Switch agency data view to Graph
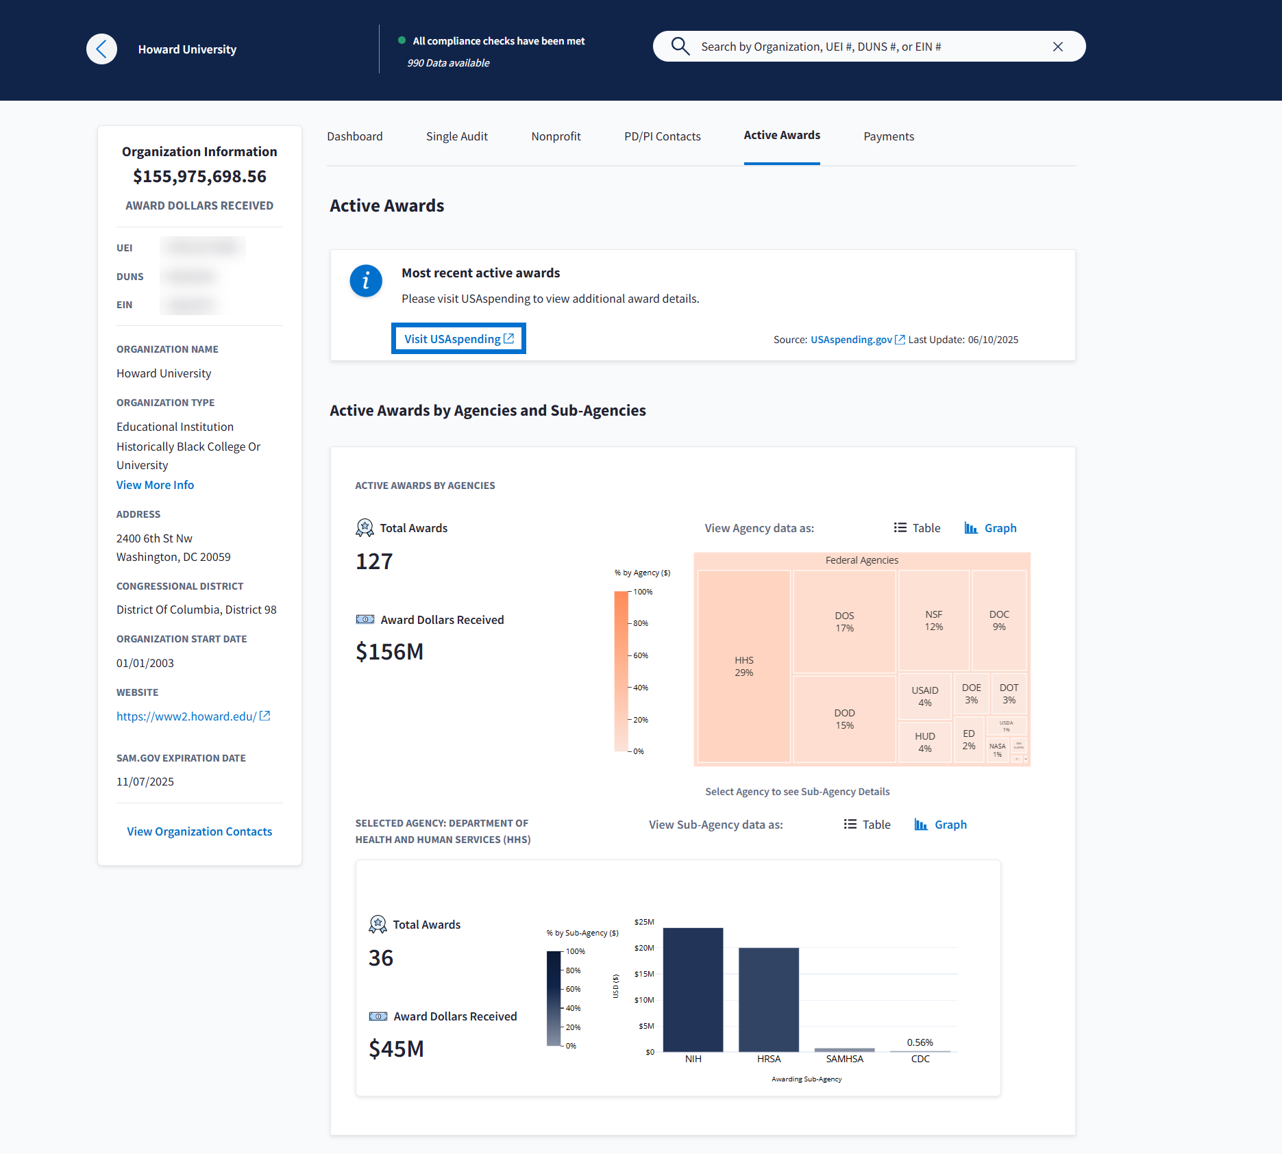This screenshot has height=1154, width=1282. 990,528
